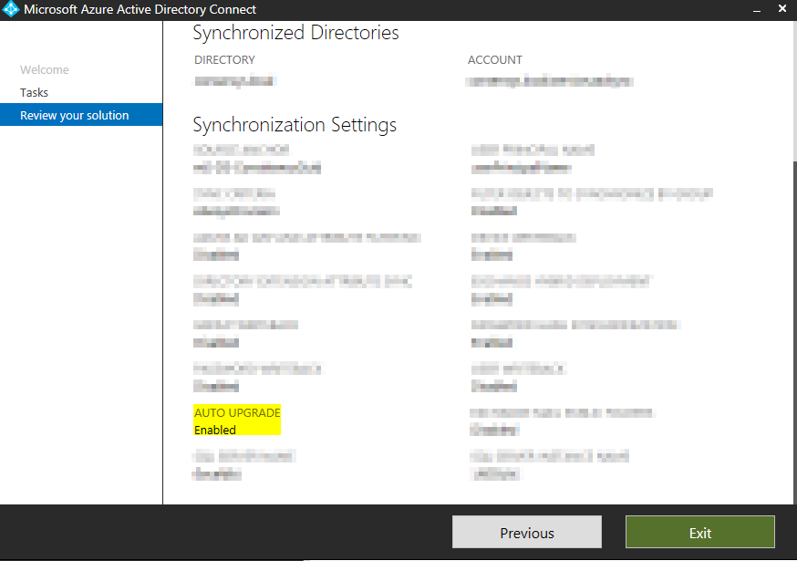The image size is (797, 561).
Task: Select the Review your solution step
Action: (75, 115)
